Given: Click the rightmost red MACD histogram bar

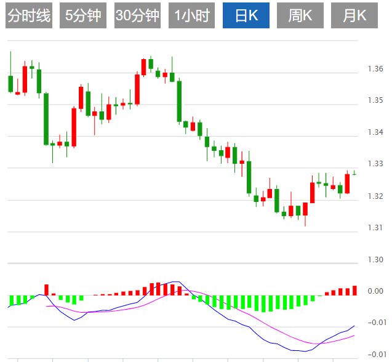Looking at the screenshot, I should click(x=354, y=291).
